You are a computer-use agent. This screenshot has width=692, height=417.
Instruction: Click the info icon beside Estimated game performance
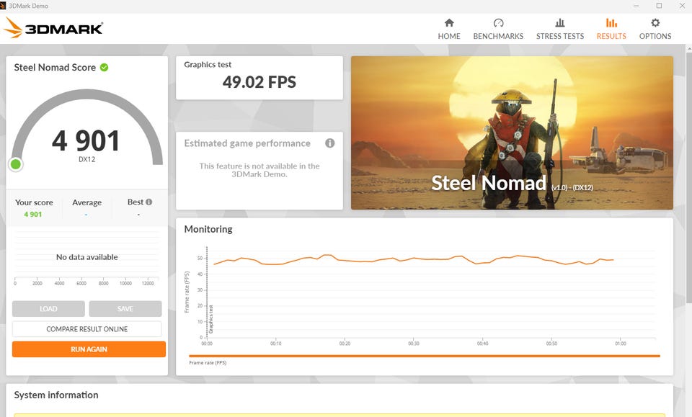[x=329, y=143]
